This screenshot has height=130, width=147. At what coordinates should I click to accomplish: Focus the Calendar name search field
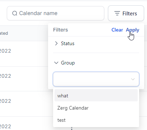56,13
